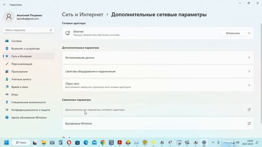
Task: Click the Отключить button for Ethernet
Action: tap(233, 33)
